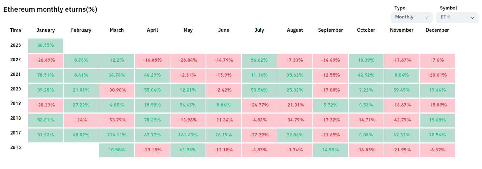The image size is (482, 169).
Task: Click the 2023 row label
Action: tap(15, 45)
